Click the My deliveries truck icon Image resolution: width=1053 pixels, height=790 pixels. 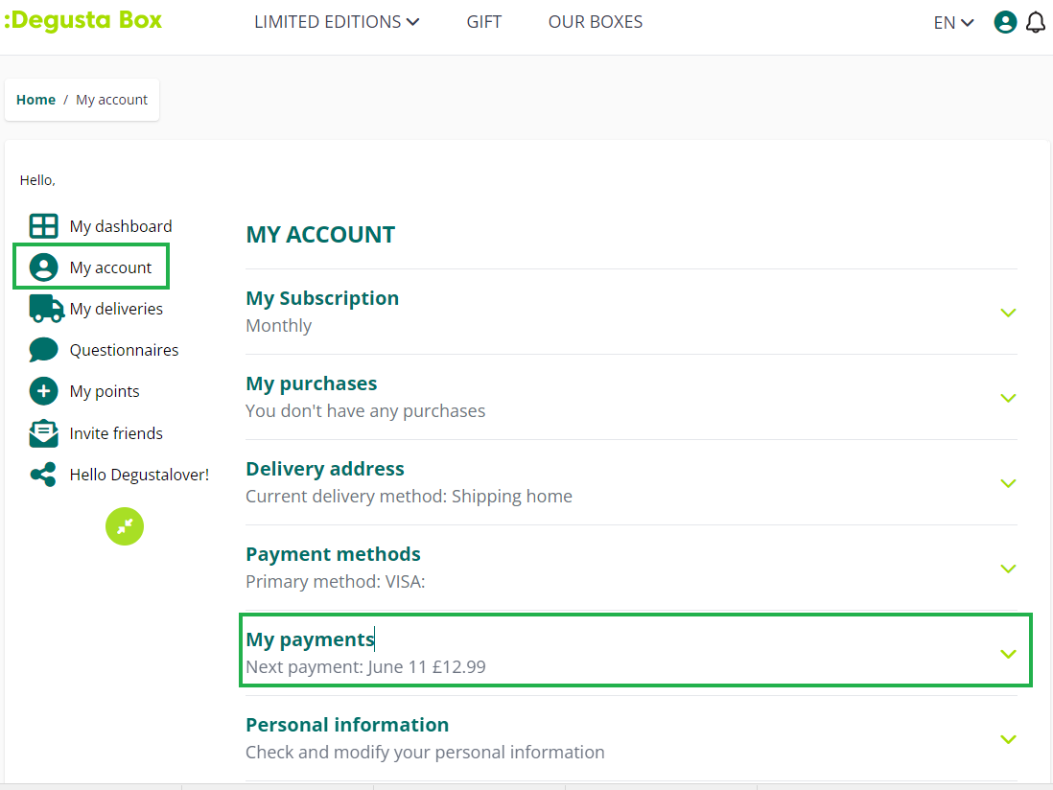(46, 309)
